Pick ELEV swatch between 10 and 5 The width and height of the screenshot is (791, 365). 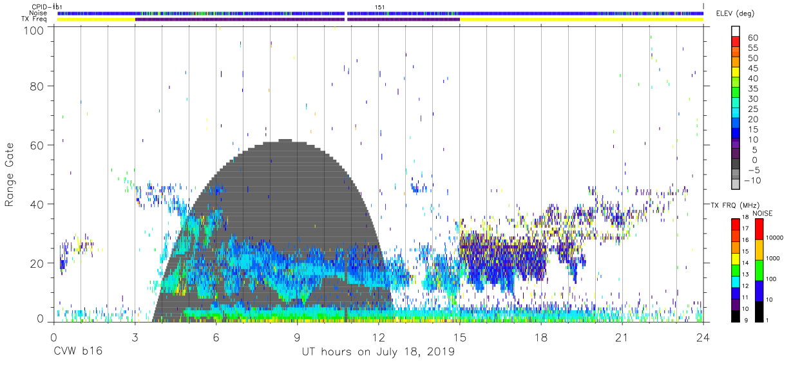click(x=736, y=145)
